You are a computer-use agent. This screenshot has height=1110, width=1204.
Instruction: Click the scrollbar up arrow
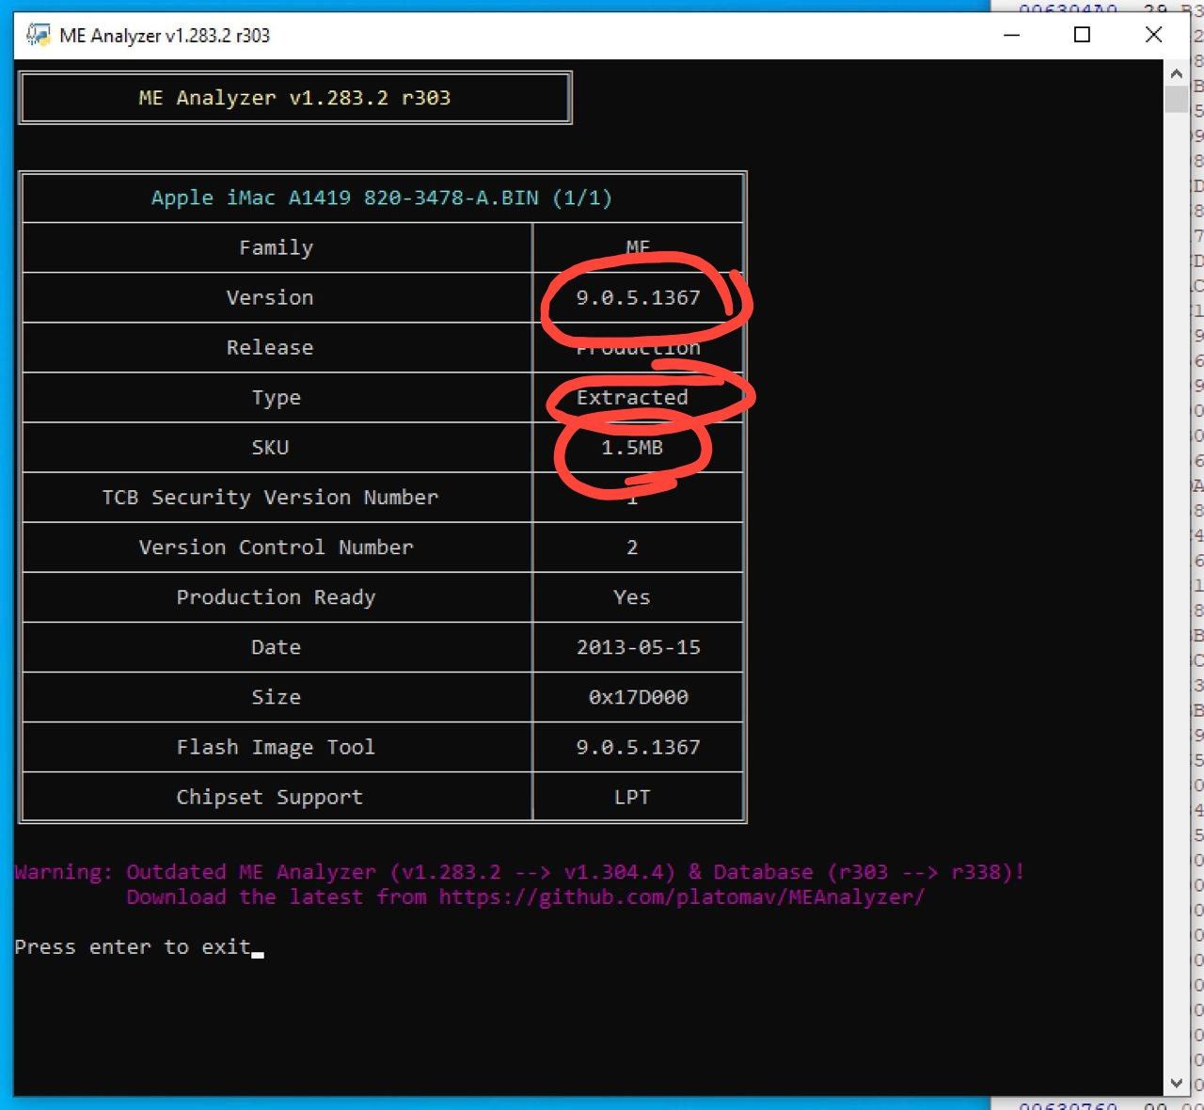(1176, 73)
